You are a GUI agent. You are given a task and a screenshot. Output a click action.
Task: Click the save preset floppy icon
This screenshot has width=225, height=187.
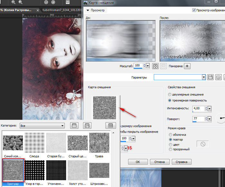click(x=211, y=77)
